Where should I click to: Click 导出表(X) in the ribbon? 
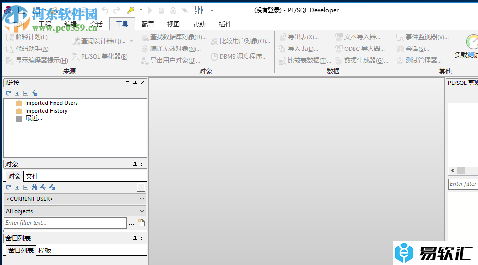pos(299,37)
